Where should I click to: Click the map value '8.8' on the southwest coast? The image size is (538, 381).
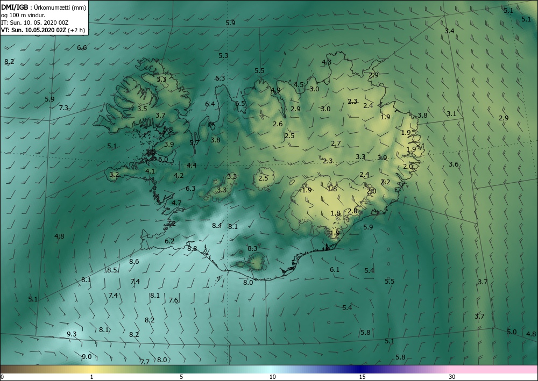tap(192, 249)
